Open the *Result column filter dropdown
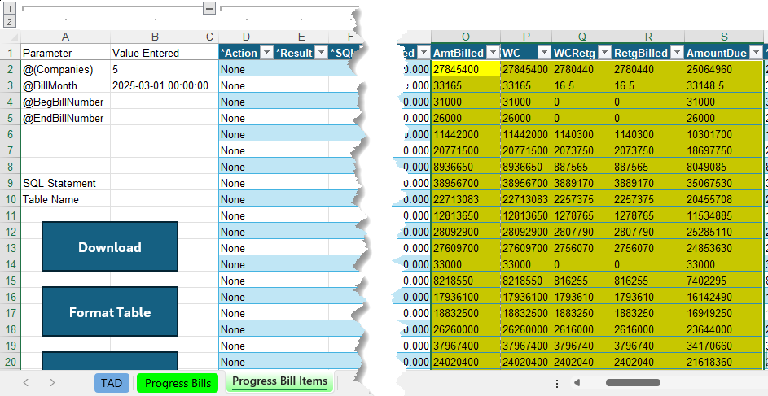The width and height of the screenshot is (768, 396). coord(321,52)
